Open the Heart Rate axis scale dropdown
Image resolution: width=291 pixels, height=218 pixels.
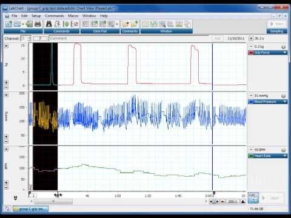click(x=6, y=149)
